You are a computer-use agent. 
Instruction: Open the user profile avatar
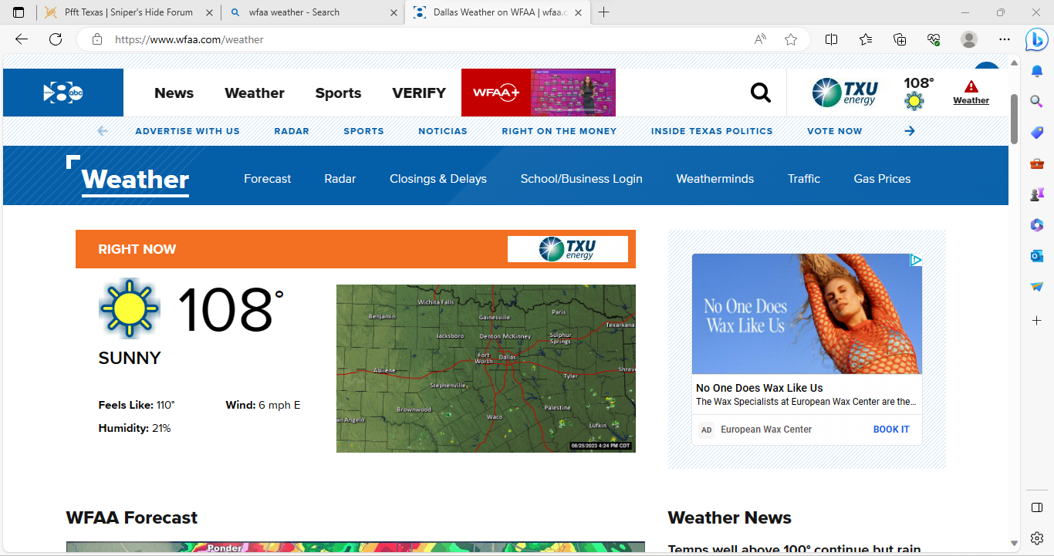tap(969, 39)
